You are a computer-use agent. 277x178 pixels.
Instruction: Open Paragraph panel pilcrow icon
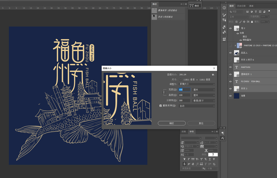click(223, 133)
